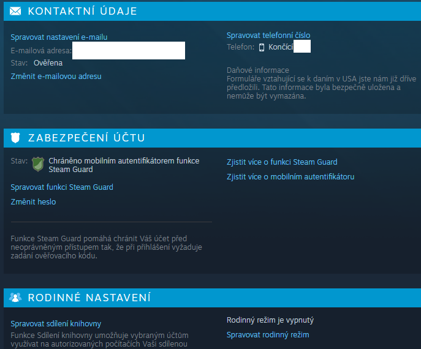Click the Daňové informace heading text
Screen dimensions: 421x349
(257, 70)
